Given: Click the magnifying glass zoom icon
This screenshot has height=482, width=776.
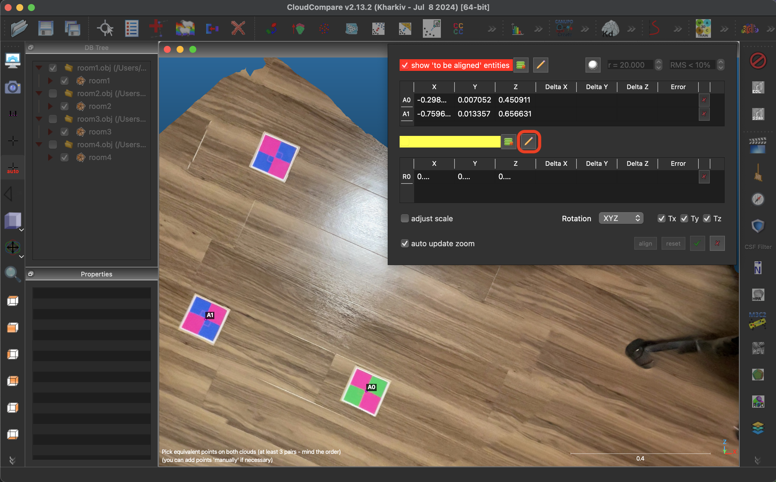Looking at the screenshot, I should pos(12,274).
